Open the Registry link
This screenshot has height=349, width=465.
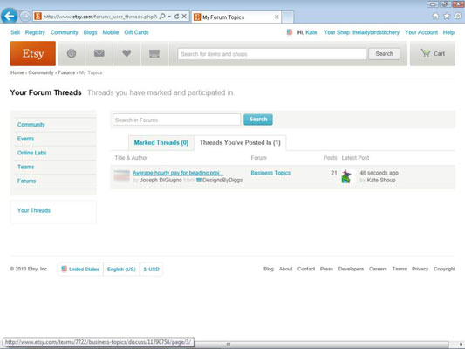point(35,32)
